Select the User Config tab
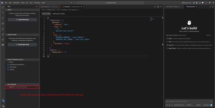This screenshot has height=108, width=215. click(x=46, y=14)
